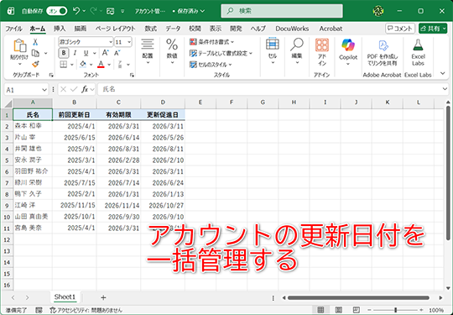
Task: Switch to the Formulas (数式) tab
Action: (150, 29)
